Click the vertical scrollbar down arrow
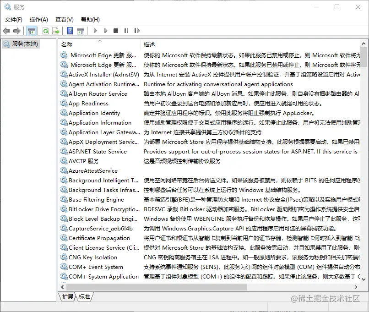Image resolution: width=369 pixels, height=312 pixels. point(364,279)
